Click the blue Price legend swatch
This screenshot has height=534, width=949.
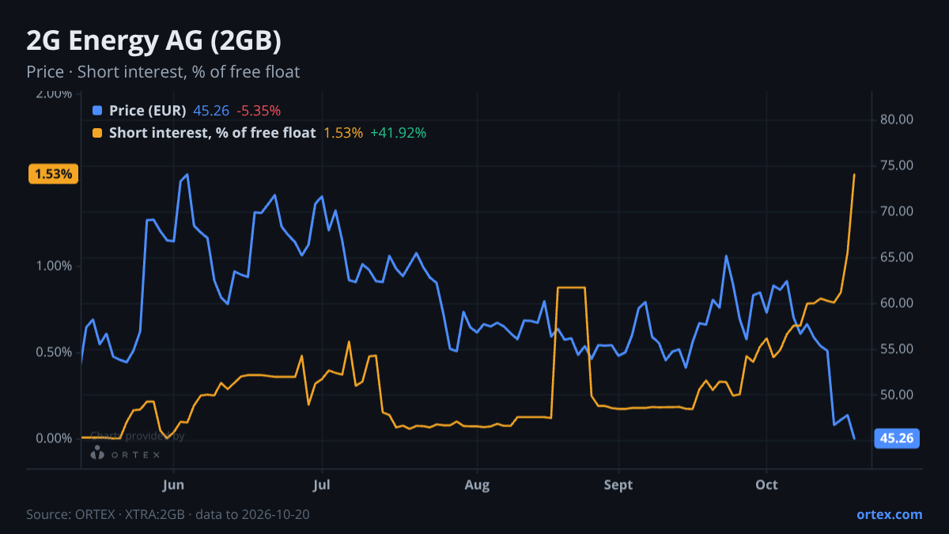(x=97, y=111)
